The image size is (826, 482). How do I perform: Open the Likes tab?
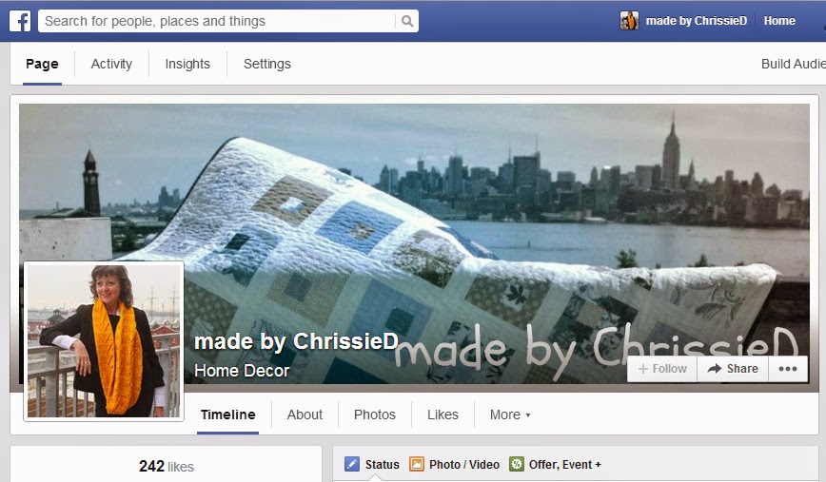click(442, 415)
